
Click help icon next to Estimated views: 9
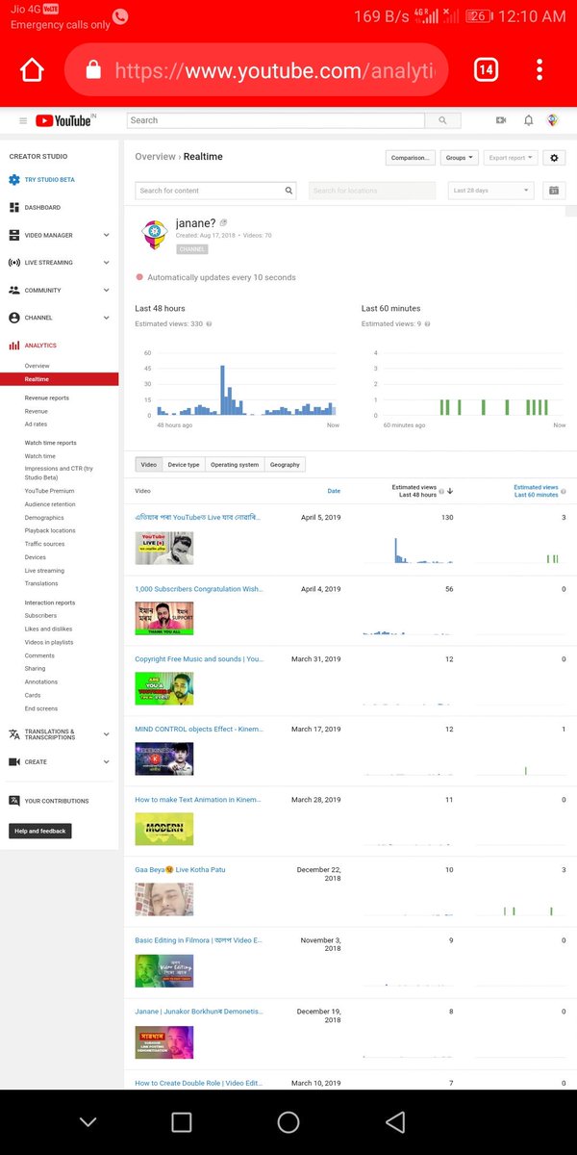[x=427, y=324]
